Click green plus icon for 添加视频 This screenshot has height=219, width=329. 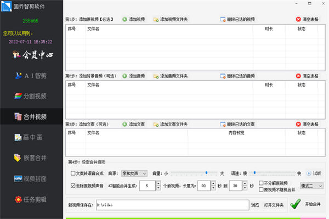click(124, 19)
